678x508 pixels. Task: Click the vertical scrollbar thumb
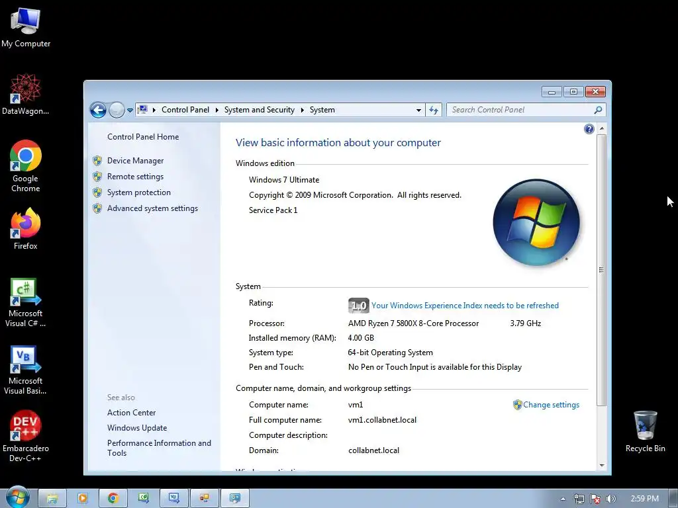pyautogui.click(x=601, y=270)
